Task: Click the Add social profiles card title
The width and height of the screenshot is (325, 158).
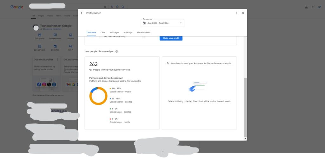Action: (x=44, y=60)
